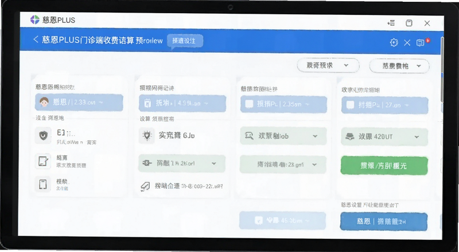Expand the third column's blue 2.33 pill
The width and height of the screenshot is (459, 252).
(283, 104)
